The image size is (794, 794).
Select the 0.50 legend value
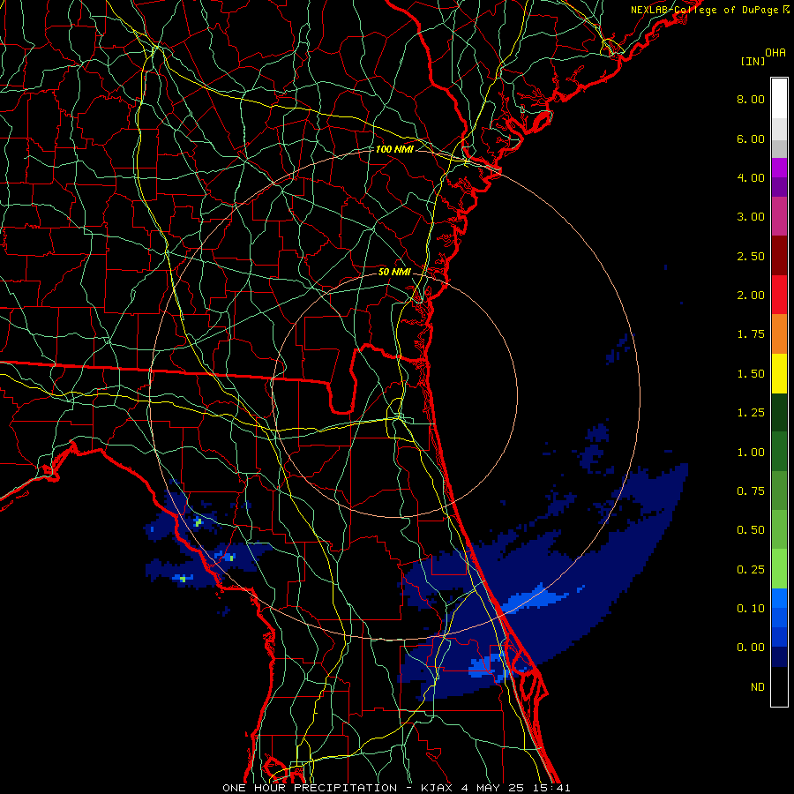(x=751, y=530)
